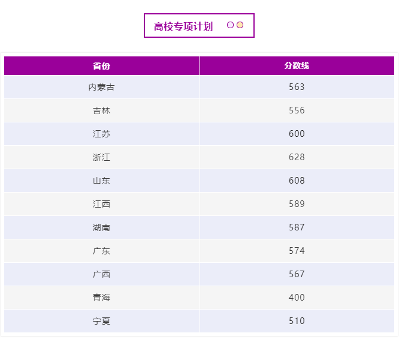402x339 pixels.
Task: Click the 青海 province cell
Action: [x=101, y=298]
